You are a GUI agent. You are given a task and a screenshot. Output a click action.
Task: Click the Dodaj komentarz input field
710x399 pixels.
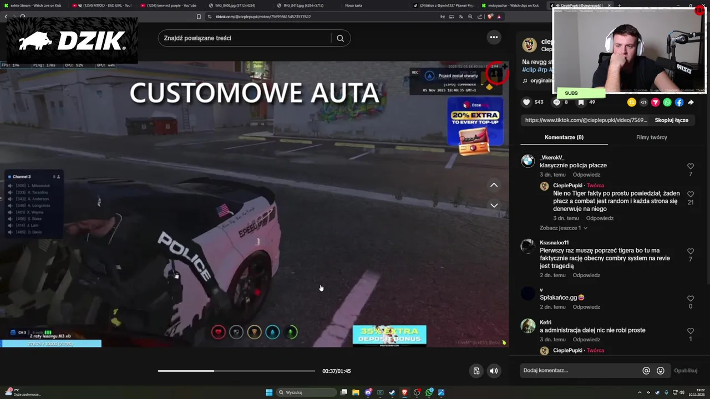tap(580, 371)
